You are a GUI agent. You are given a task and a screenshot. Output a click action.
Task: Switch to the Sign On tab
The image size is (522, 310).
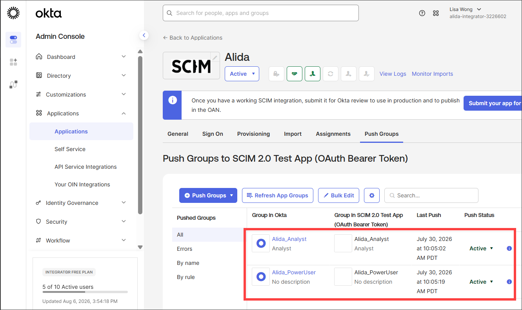click(x=213, y=134)
